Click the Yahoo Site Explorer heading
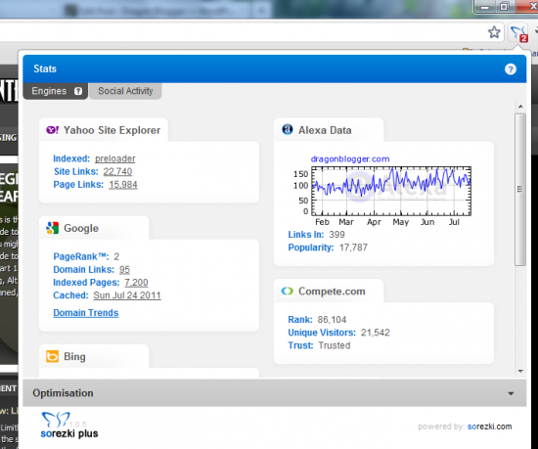The image size is (538, 449). point(112,130)
